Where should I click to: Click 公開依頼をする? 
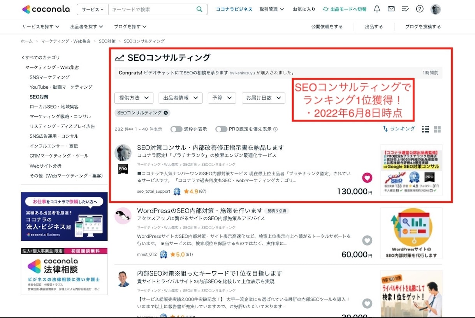(327, 27)
